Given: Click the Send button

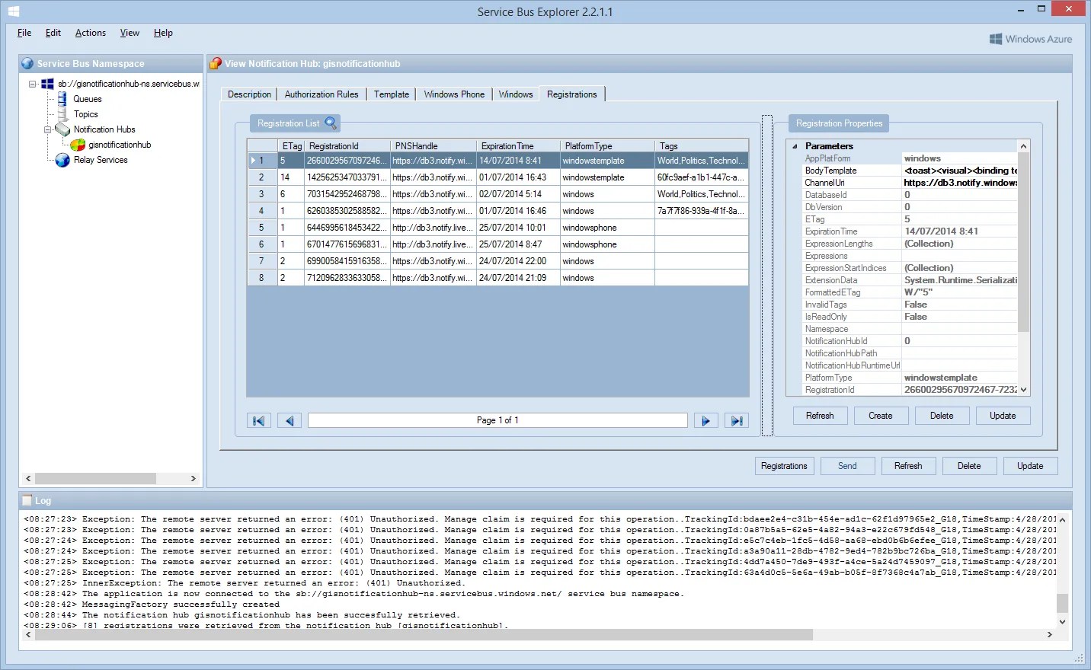Looking at the screenshot, I should [x=847, y=466].
